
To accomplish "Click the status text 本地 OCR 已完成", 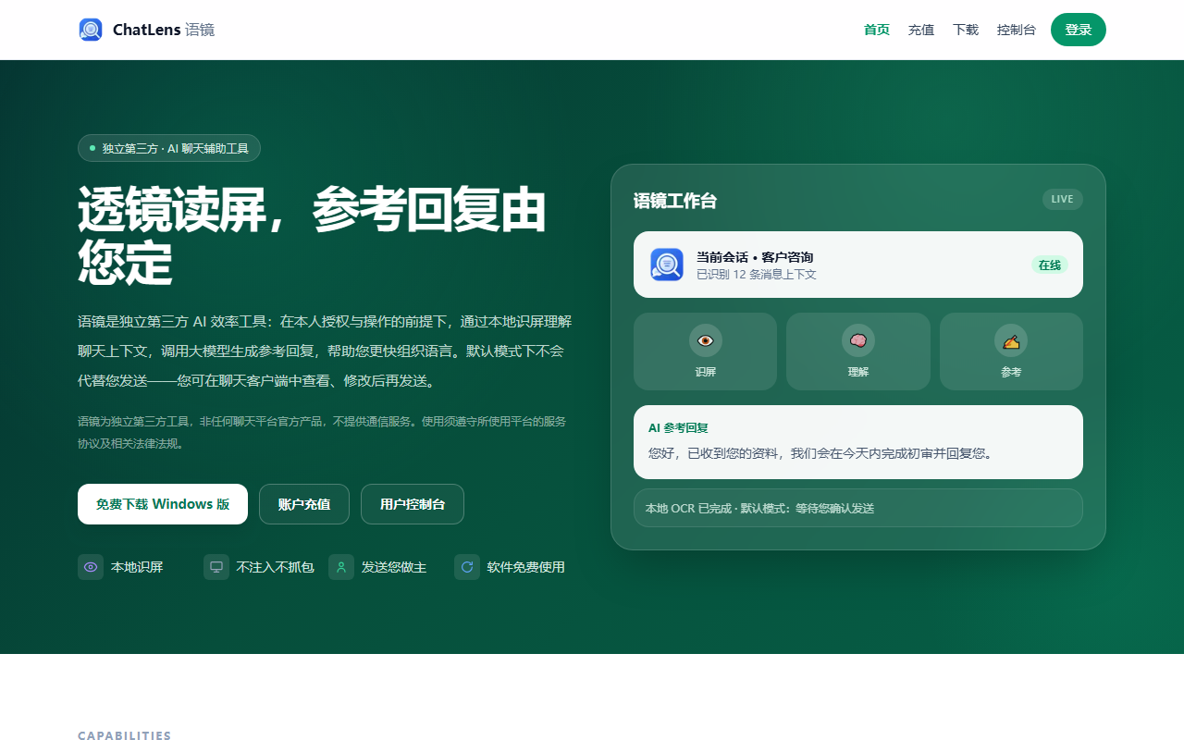I will [759, 508].
